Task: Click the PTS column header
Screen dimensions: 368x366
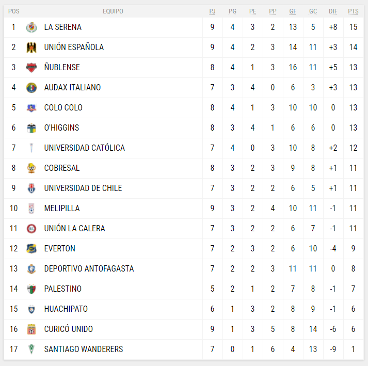Action: click(353, 11)
